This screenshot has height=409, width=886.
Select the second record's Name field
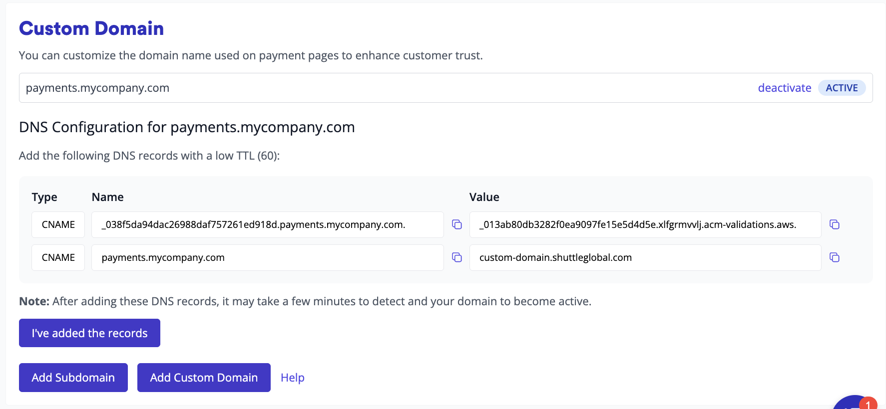tap(267, 257)
